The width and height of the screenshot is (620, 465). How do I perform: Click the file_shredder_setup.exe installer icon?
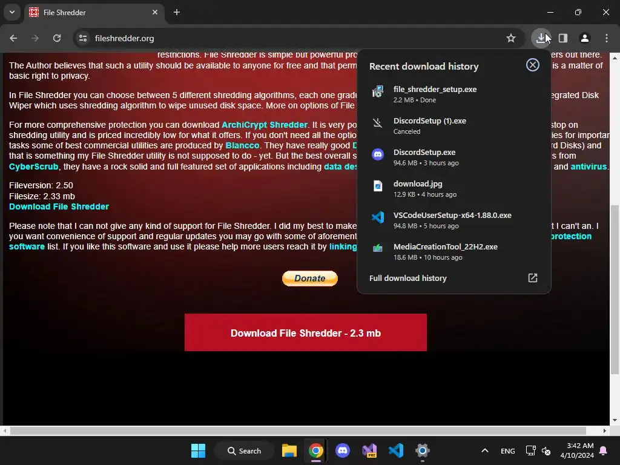(378, 92)
